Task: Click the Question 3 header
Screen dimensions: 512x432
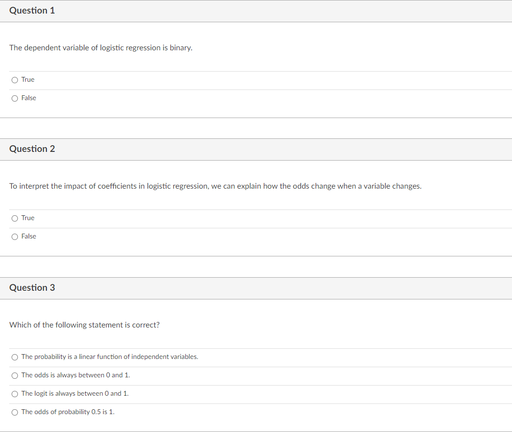Action: click(32, 287)
